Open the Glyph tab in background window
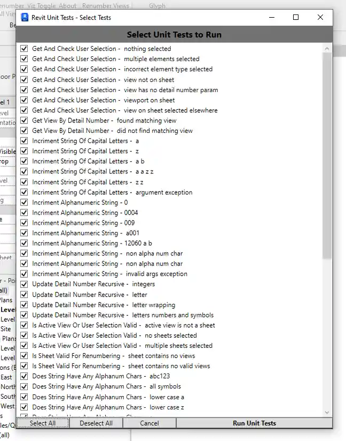 (157, 6)
